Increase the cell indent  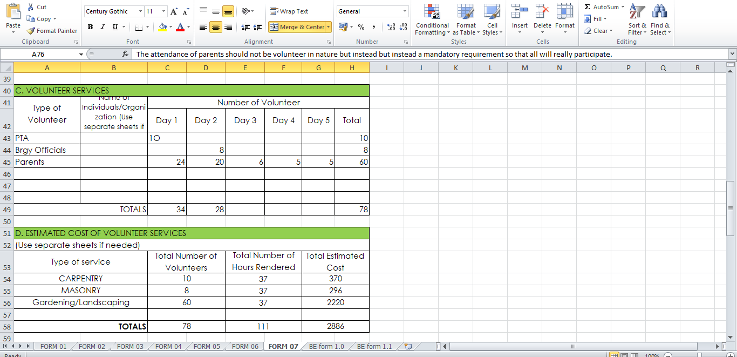point(258,27)
